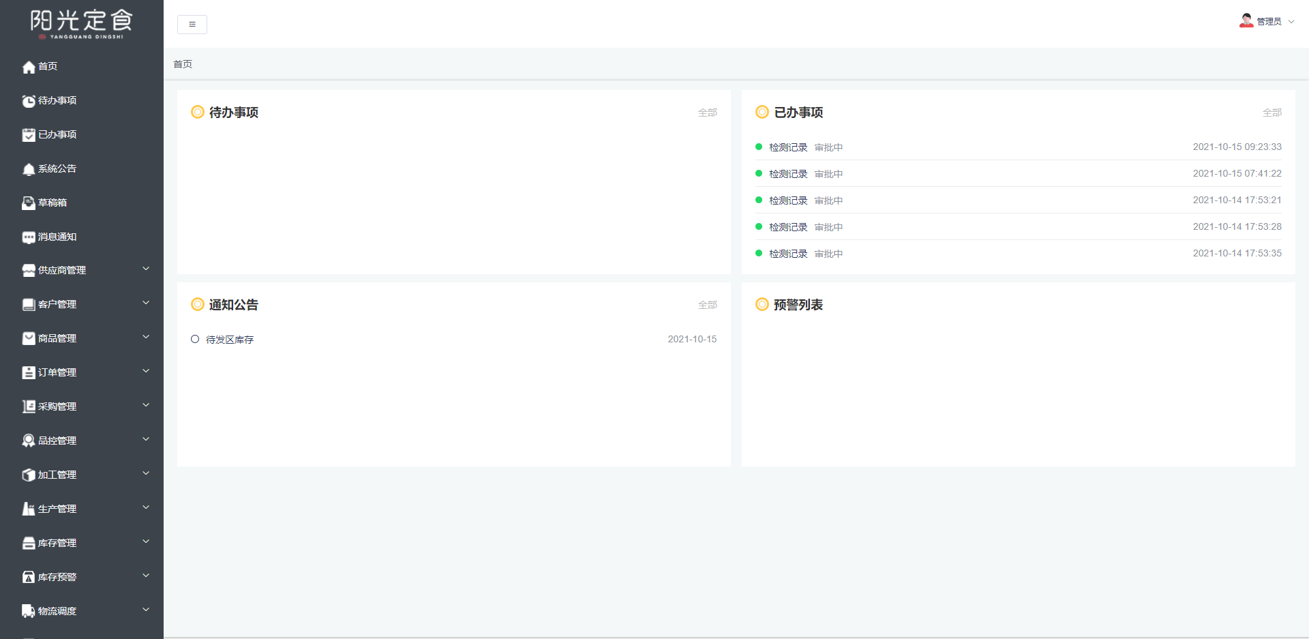The image size is (1309, 639).
Task: Open the 管理员 user dropdown
Action: point(1267,21)
